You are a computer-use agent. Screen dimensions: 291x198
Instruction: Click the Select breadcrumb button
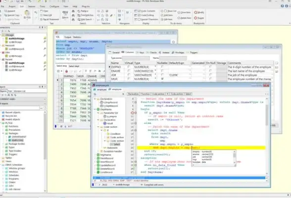[188, 94]
